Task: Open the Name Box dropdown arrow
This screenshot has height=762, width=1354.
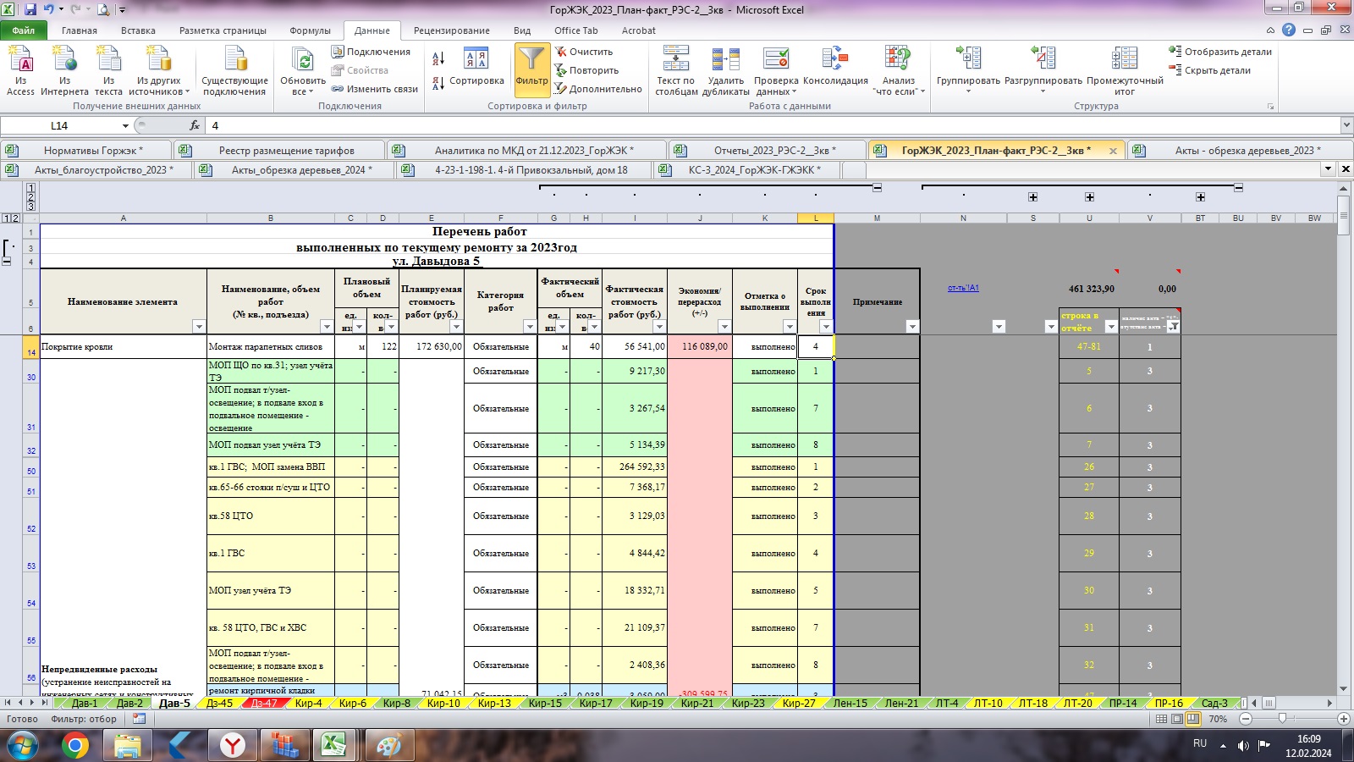Action: 125,125
